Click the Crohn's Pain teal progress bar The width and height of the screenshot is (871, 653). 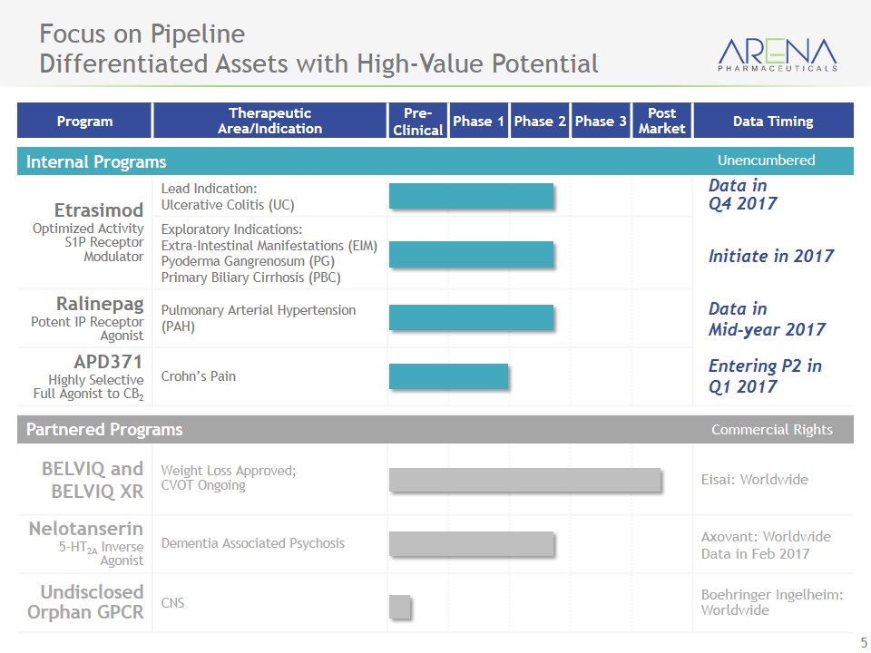[x=448, y=375]
